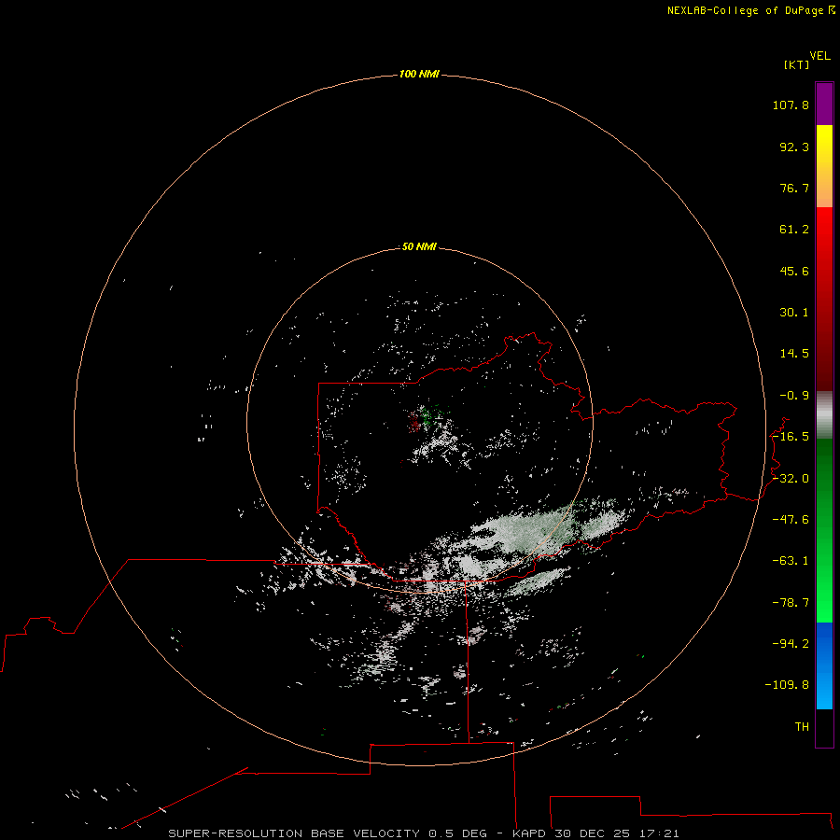Screen dimensions: 840x840
Task: Click the 50 NMI range ring label
Action: point(419,246)
